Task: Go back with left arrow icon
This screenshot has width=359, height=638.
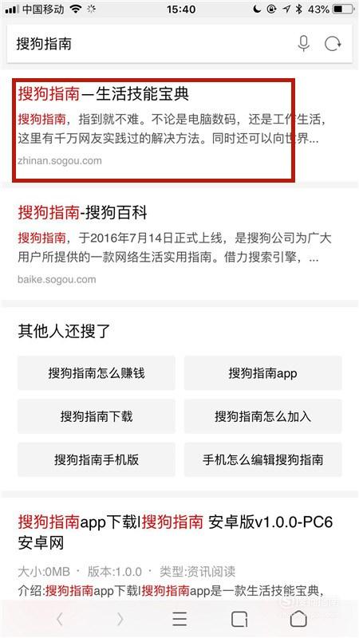Action: click(60, 619)
